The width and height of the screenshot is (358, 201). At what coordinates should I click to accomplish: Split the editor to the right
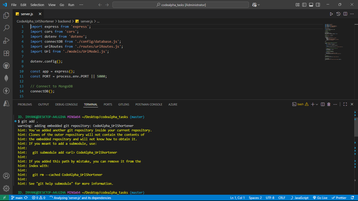pos(345,14)
